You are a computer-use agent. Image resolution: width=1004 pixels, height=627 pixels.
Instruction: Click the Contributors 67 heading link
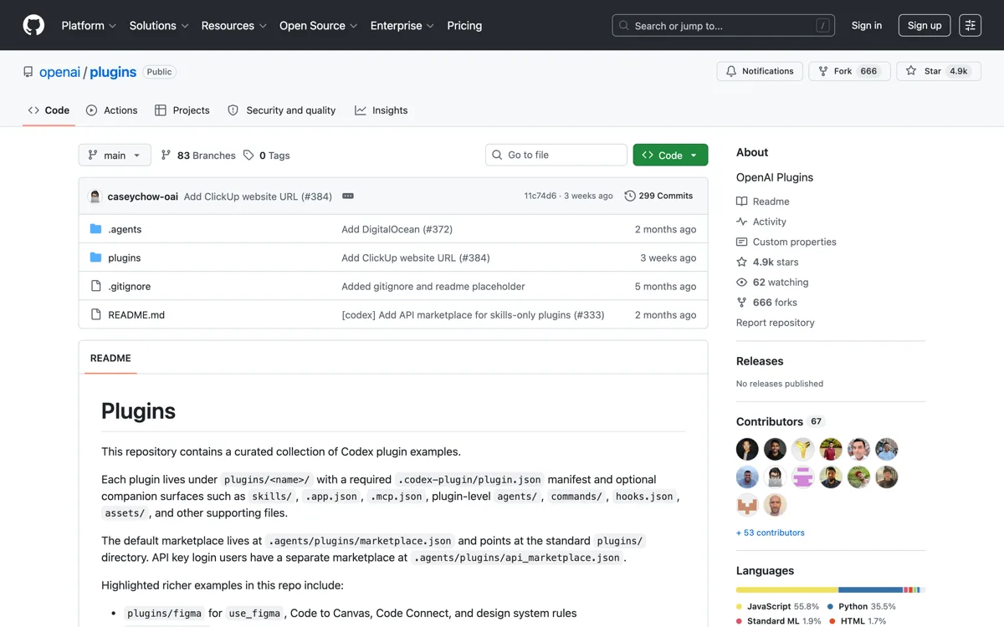[781, 421]
